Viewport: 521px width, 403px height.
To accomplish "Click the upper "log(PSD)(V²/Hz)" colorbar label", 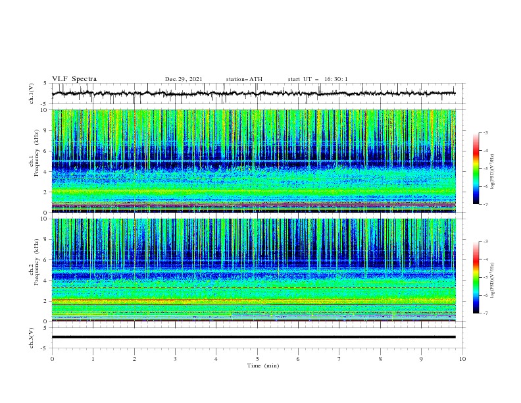I will pos(492,172).
